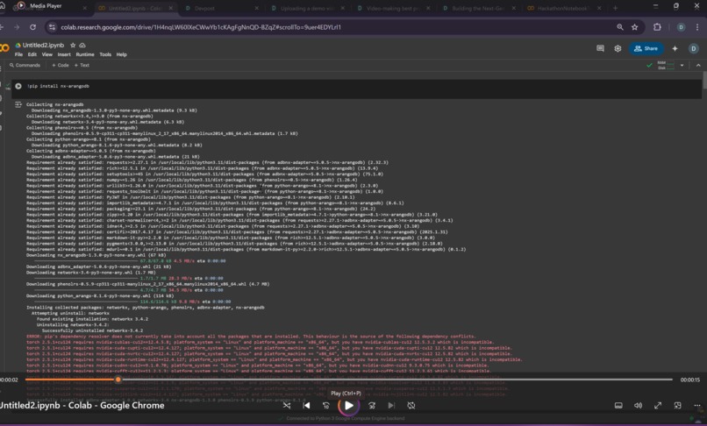The height and width of the screenshot is (426, 707).
Task: Switch Media Player to full screen
Action: pyautogui.click(x=658, y=406)
